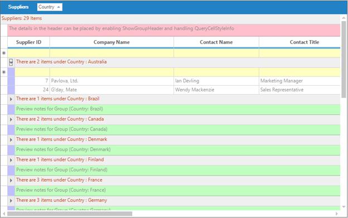Expand the Canada country group
348x218 pixels.
pyautogui.click(x=11, y=119)
